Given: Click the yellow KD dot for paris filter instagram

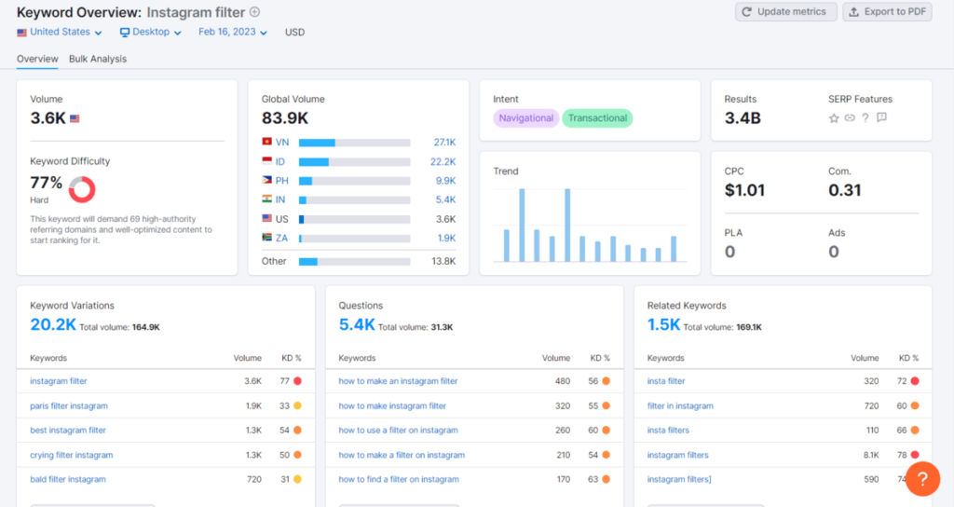Looking at the screenshot, I should pyautogui.click(x=297, y=406).
